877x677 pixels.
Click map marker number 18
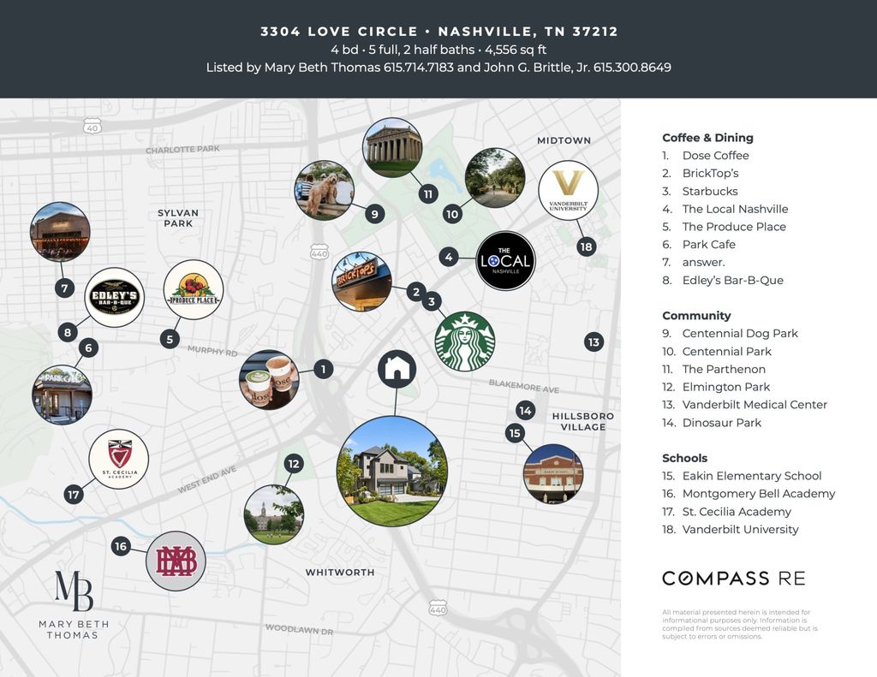pos(586,246)
